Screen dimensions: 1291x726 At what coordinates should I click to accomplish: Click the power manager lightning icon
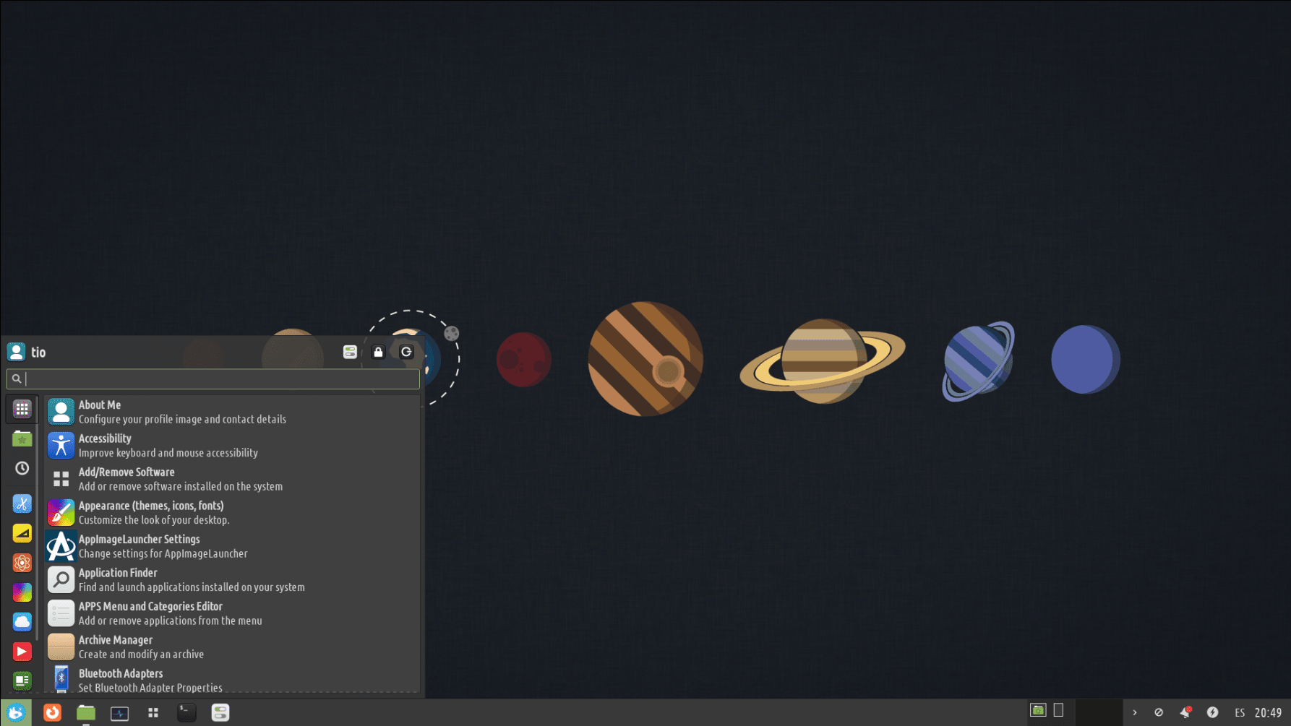point(1212,712)
